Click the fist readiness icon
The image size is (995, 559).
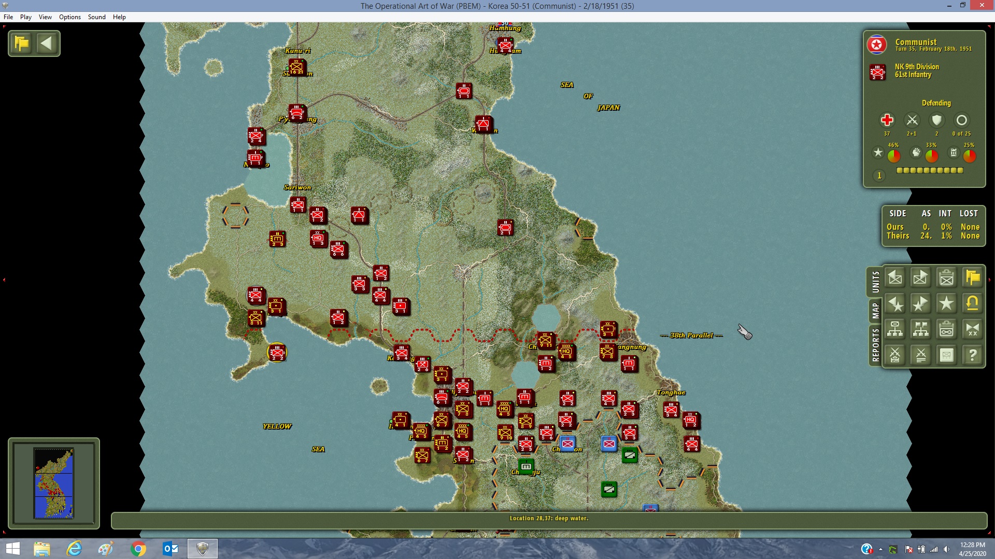[916, 152]
